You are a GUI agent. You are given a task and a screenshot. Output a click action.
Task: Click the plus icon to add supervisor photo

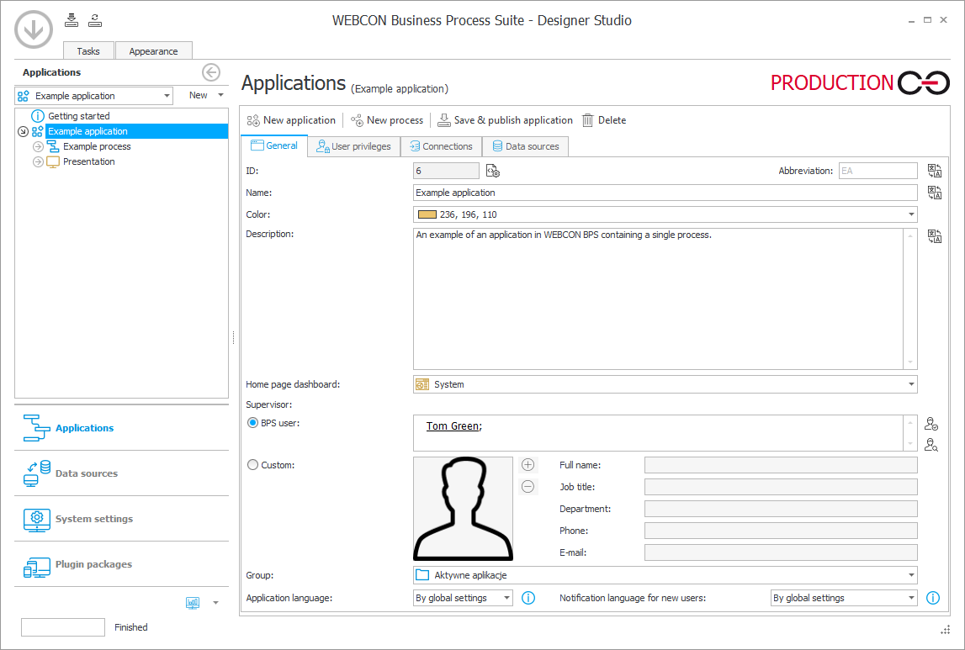point(528,465)
